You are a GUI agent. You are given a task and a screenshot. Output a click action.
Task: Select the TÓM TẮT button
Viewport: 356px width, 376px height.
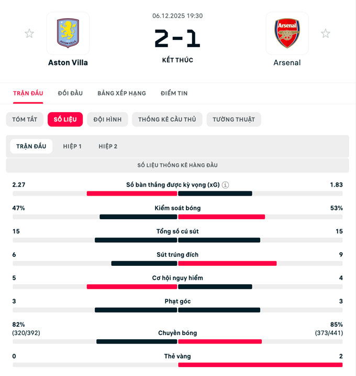point(25,120)
